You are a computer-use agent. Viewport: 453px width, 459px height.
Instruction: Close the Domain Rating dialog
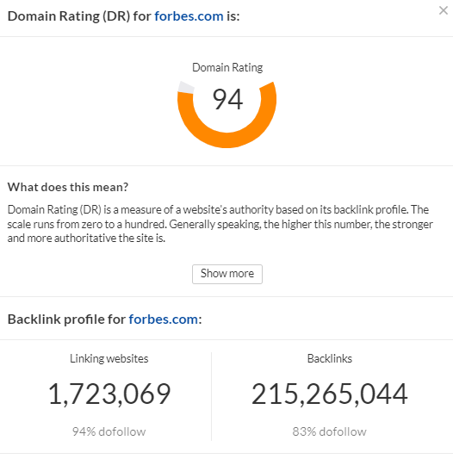pyautogui.click(x=443, y=10)
